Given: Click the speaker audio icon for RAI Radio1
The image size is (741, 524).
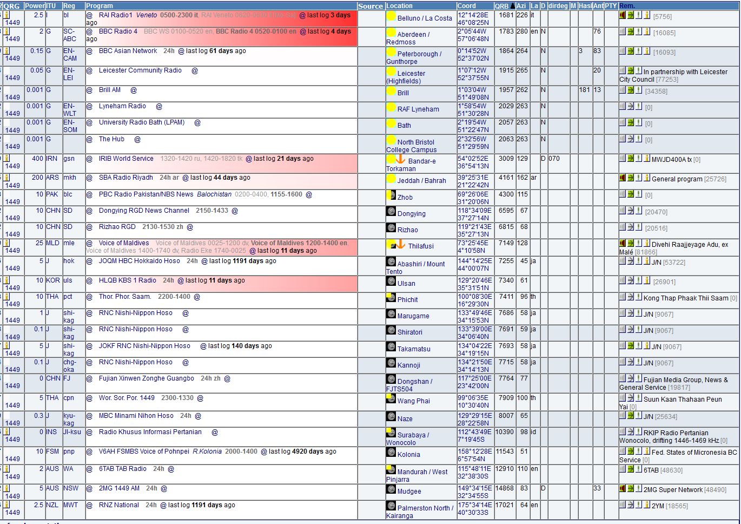Looking at the screenshot, I should pyautogui.click(x=623, y=15).
